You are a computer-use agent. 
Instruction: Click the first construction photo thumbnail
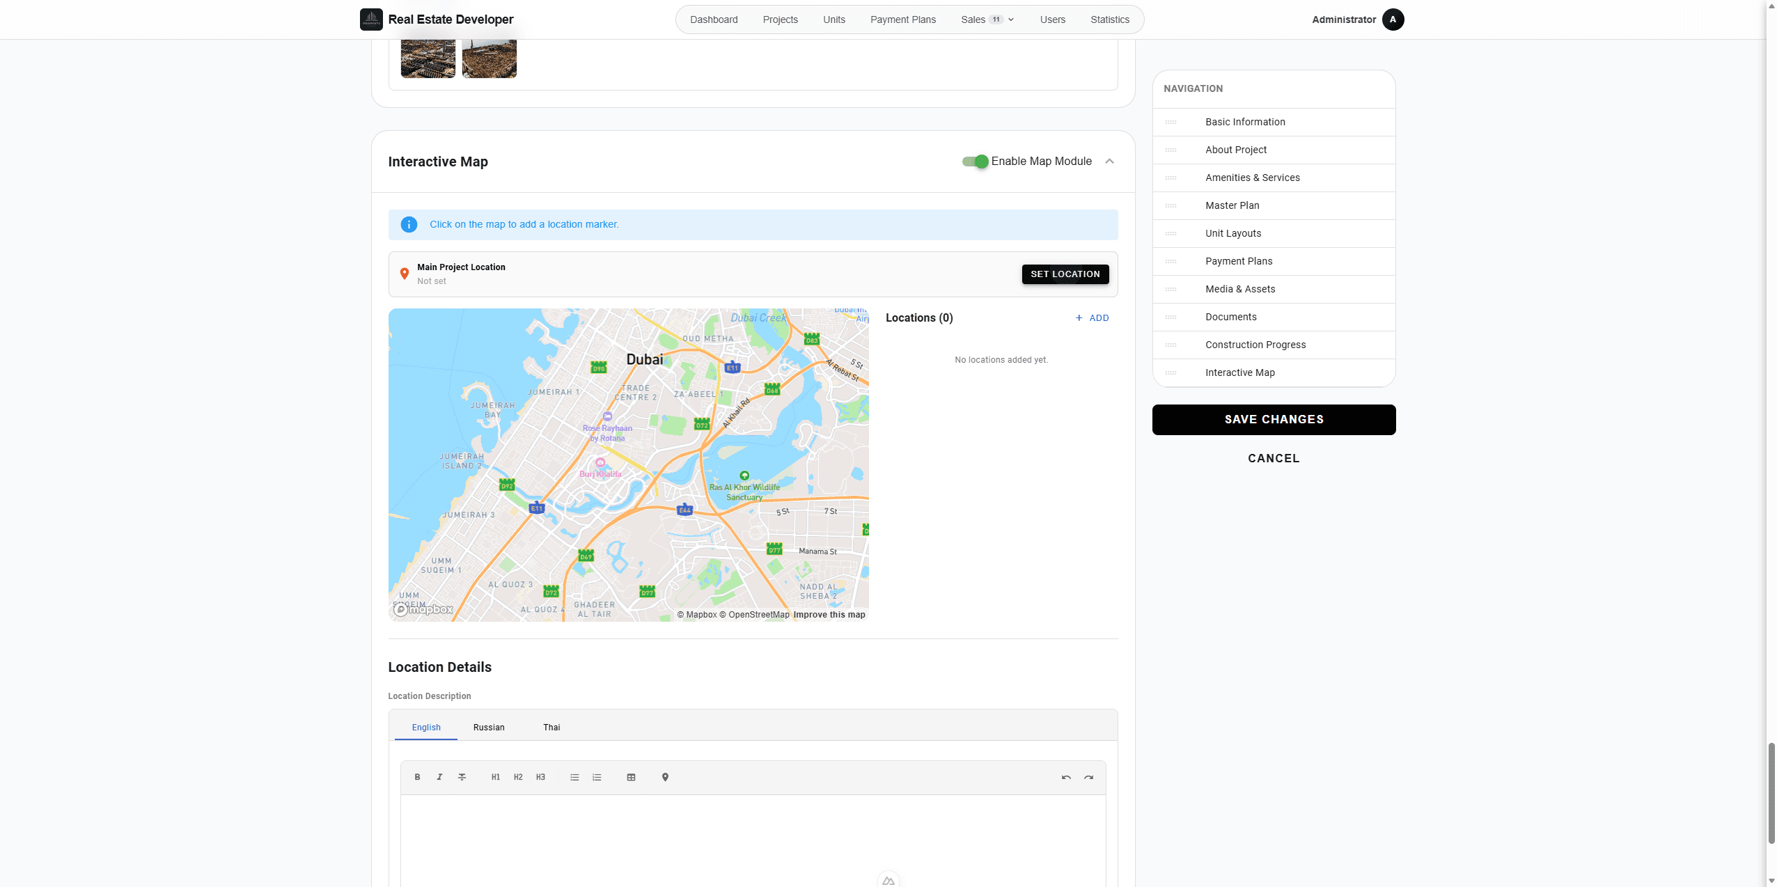(428, 58)
